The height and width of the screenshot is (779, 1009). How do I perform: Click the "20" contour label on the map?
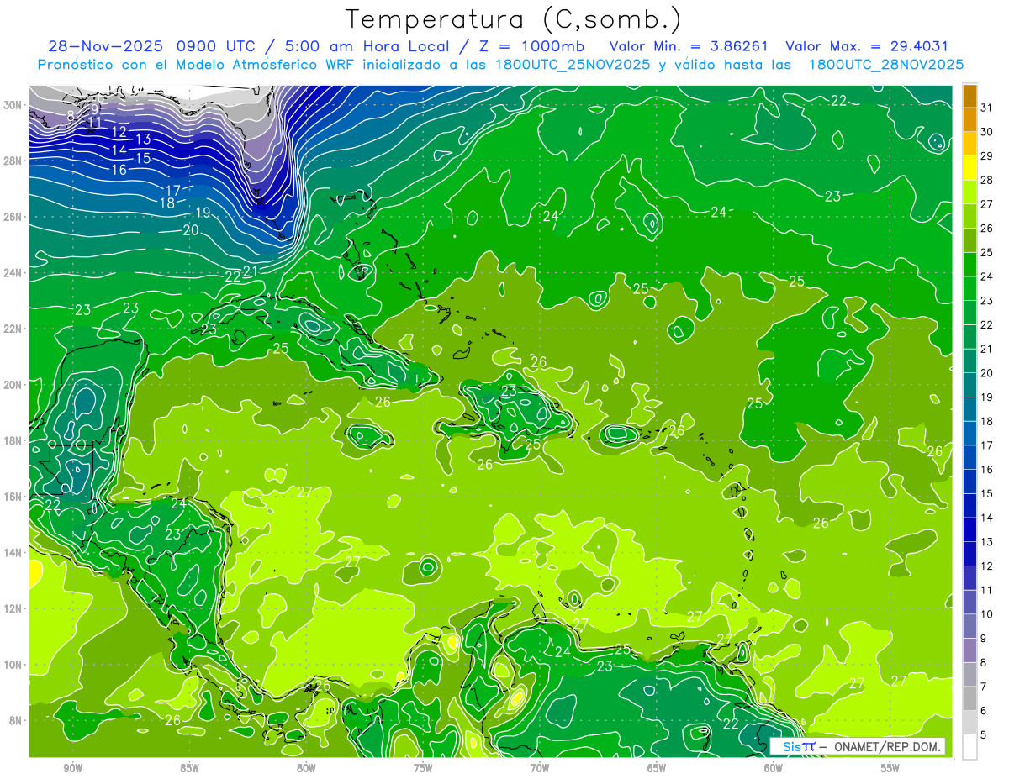coord(190,229)
